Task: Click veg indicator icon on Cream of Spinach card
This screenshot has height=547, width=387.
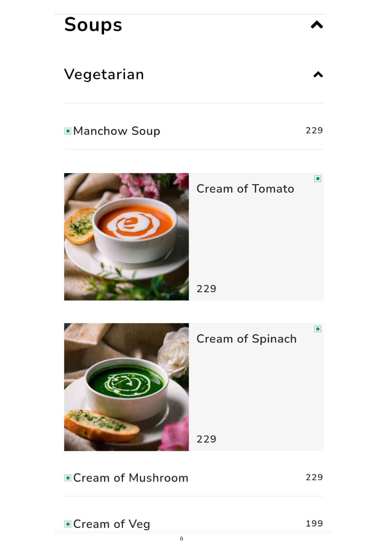Action: coord(317,329)
